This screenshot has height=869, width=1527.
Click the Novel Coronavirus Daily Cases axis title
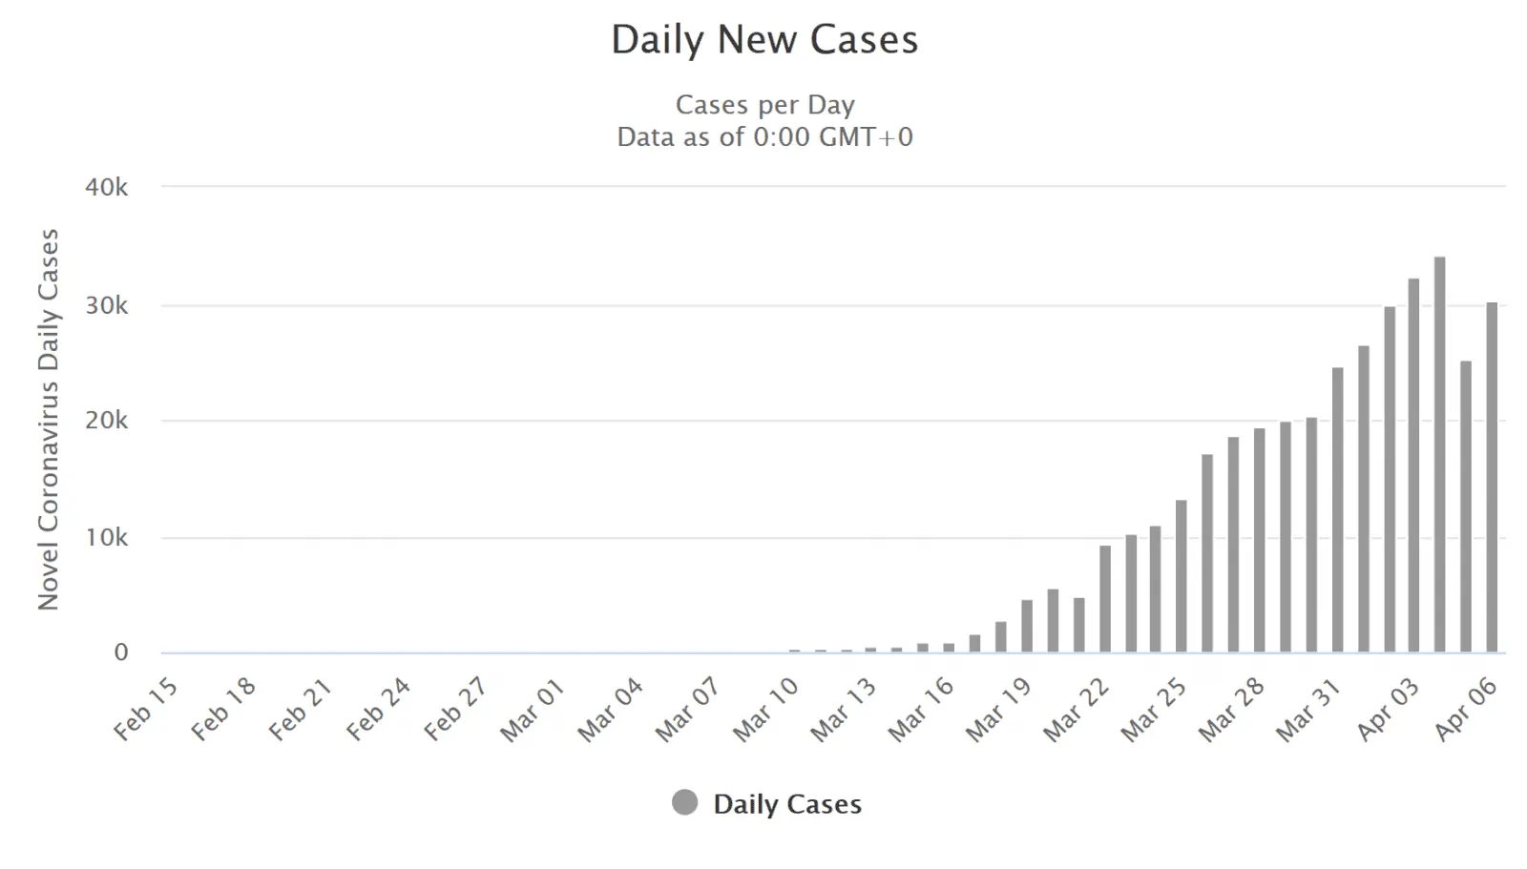(x=48, y=419)
